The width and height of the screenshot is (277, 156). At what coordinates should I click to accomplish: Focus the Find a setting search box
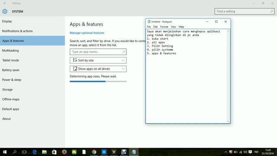pos(244,11)
